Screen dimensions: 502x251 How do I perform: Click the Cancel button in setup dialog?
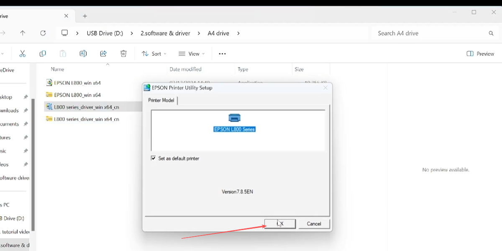(314, 224)
